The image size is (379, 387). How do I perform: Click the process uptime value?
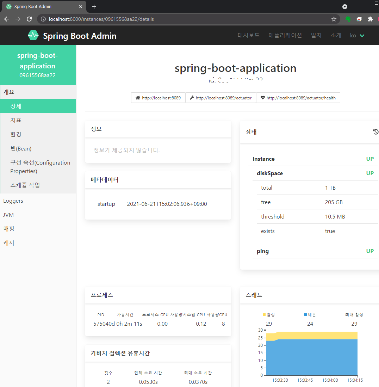(125, 324)
